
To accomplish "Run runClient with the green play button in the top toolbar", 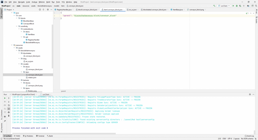I will pos(233,6).
